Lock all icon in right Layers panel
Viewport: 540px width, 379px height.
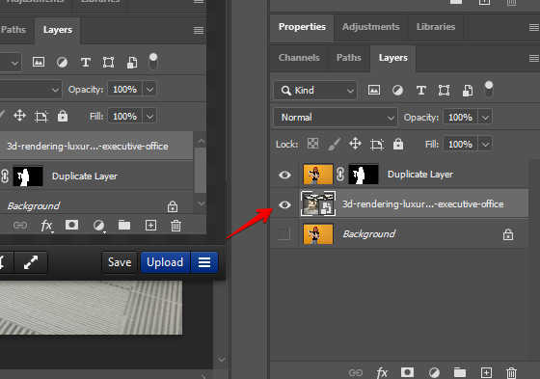[398, 144]
